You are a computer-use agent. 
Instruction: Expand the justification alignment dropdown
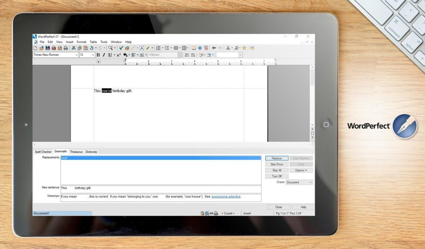(x=138, y=55)
